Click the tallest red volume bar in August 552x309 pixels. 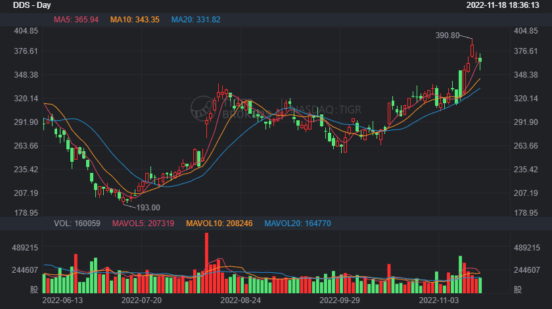point(206,263)
